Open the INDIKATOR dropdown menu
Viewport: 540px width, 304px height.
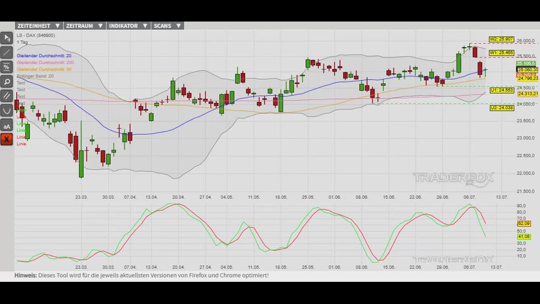coord(128,26)
